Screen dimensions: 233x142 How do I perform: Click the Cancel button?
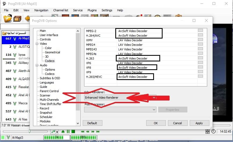(177, 123)
